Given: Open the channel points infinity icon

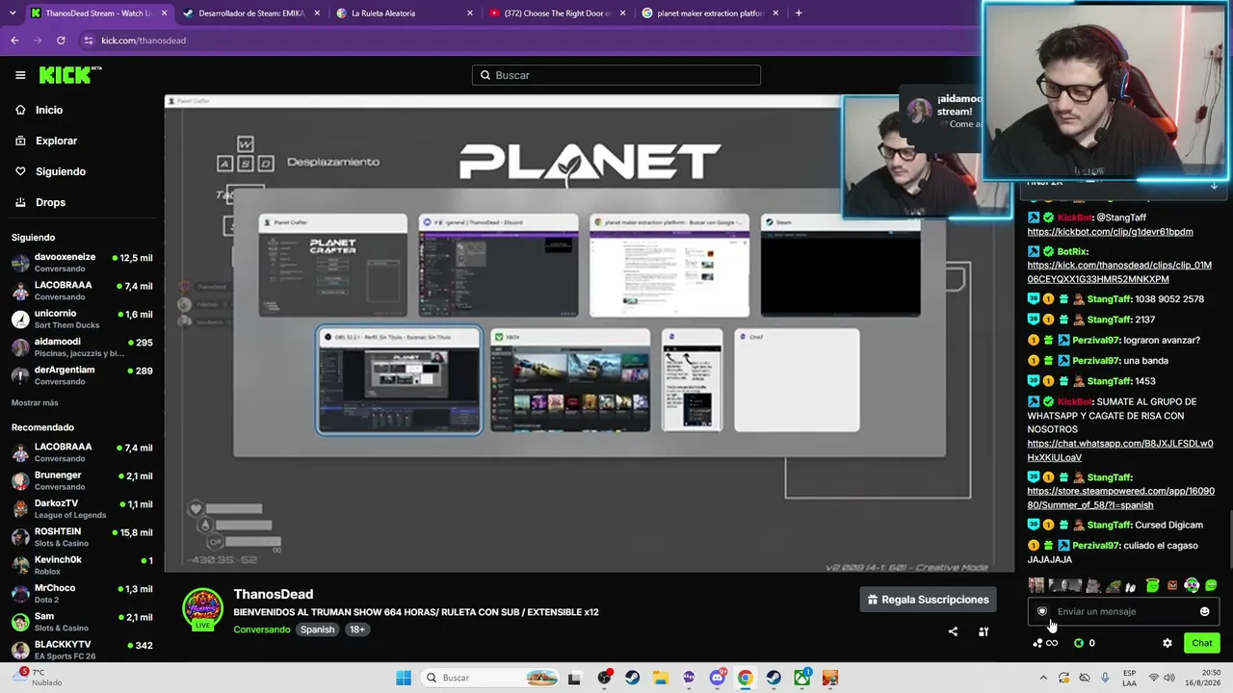Looking at the screenshot, I should point(1045,643).
